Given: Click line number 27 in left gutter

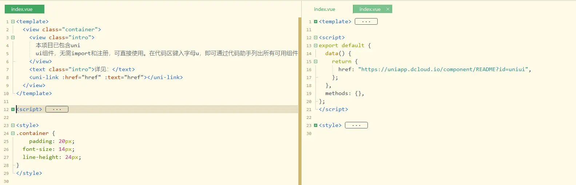Looking at the screenshot, I should pyautogui.click(x=6, y=157).
